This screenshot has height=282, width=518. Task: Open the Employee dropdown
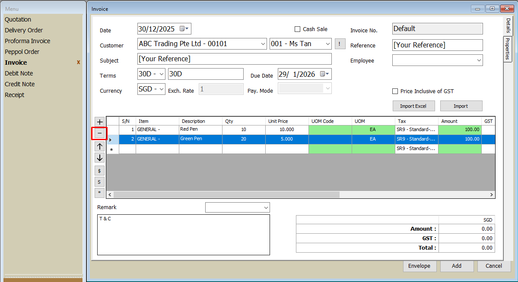click(479, 61)
